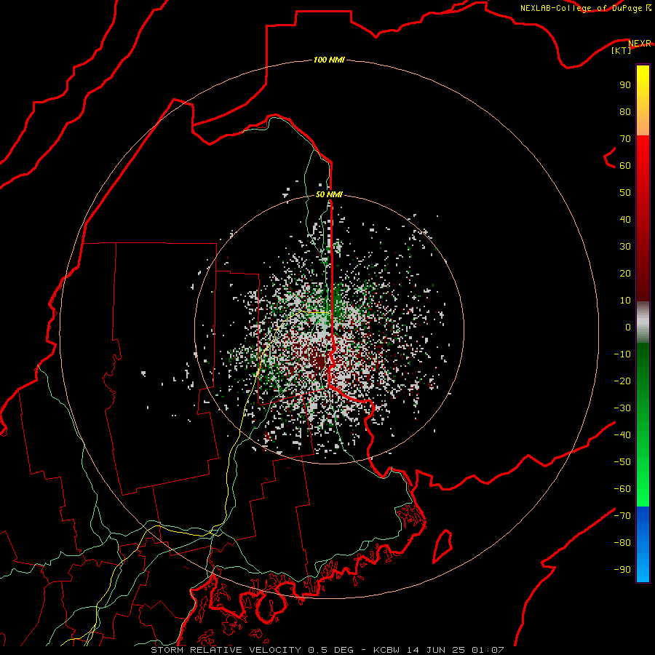Click the 14 JUN 25 date text
Image resolution: width=655 pixels, height=655 pixels.
click(x=437, y=650)
